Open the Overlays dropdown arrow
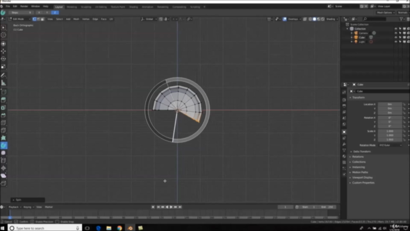Viewport: 410px width, 231px height. [x=300, y=19]
